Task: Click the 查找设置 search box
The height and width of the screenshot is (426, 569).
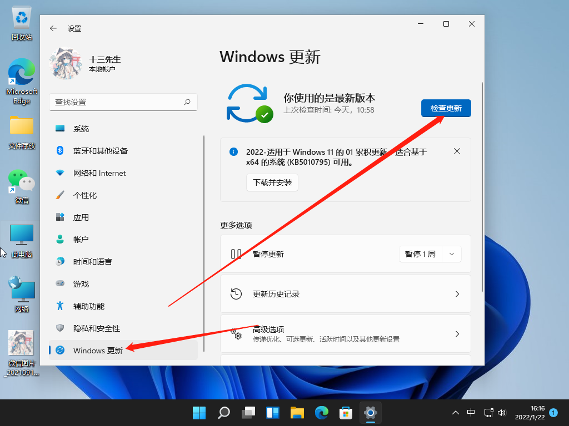Action: (122, 102)
